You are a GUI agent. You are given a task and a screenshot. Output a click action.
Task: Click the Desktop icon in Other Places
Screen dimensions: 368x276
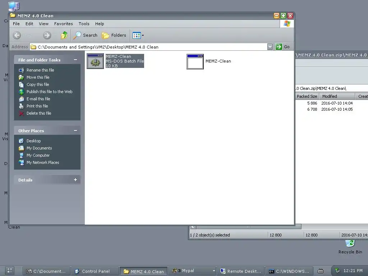[x=21, y=141]
